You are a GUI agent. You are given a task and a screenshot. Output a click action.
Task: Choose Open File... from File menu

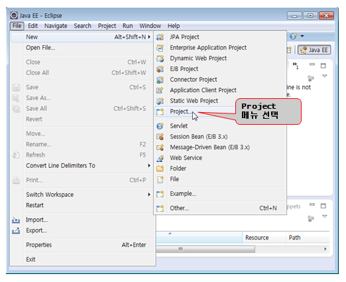click(82, 48)
